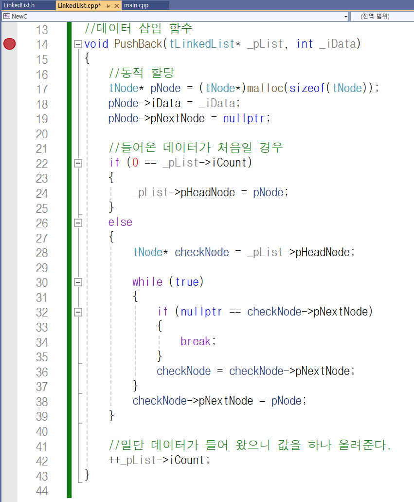Click the NewC project icon in navigation bar

coord(7,16)
